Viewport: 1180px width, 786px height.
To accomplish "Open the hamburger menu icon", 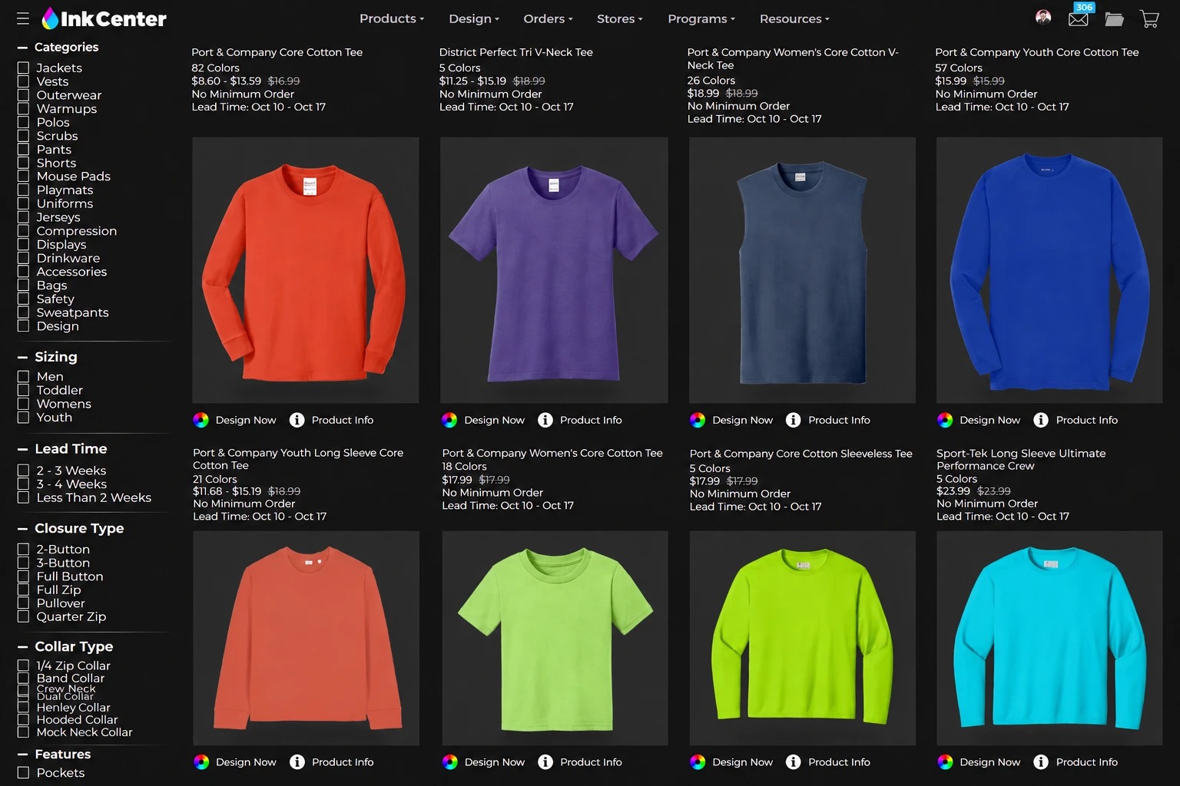I will [x=23, y=18].
